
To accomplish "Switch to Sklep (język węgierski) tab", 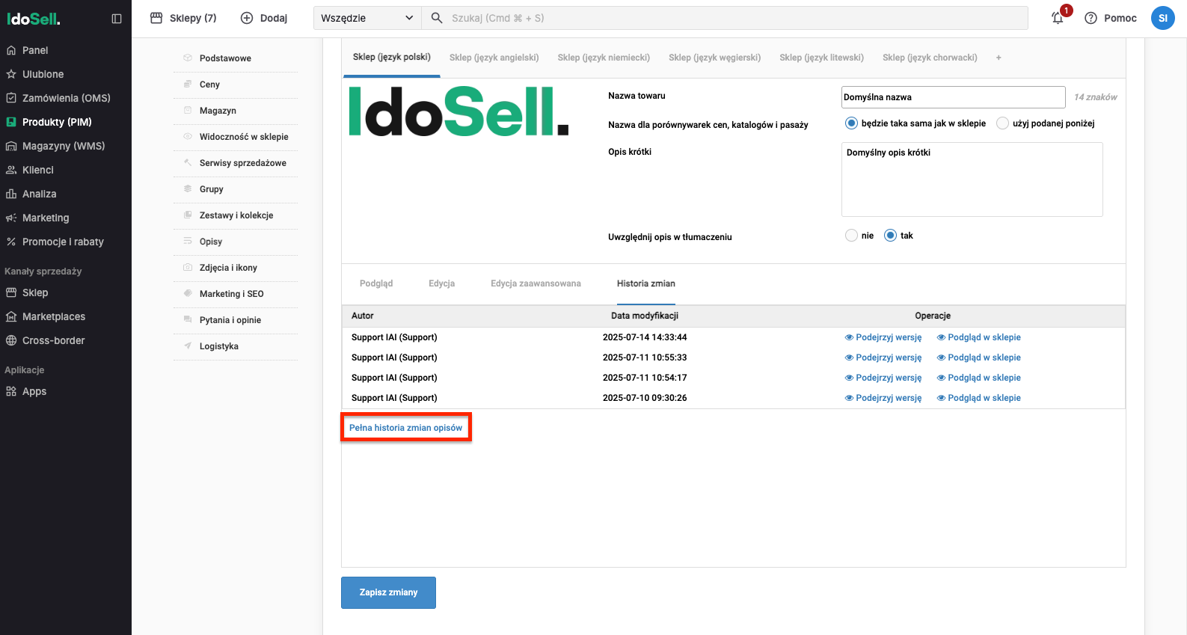I will [714, 58].
